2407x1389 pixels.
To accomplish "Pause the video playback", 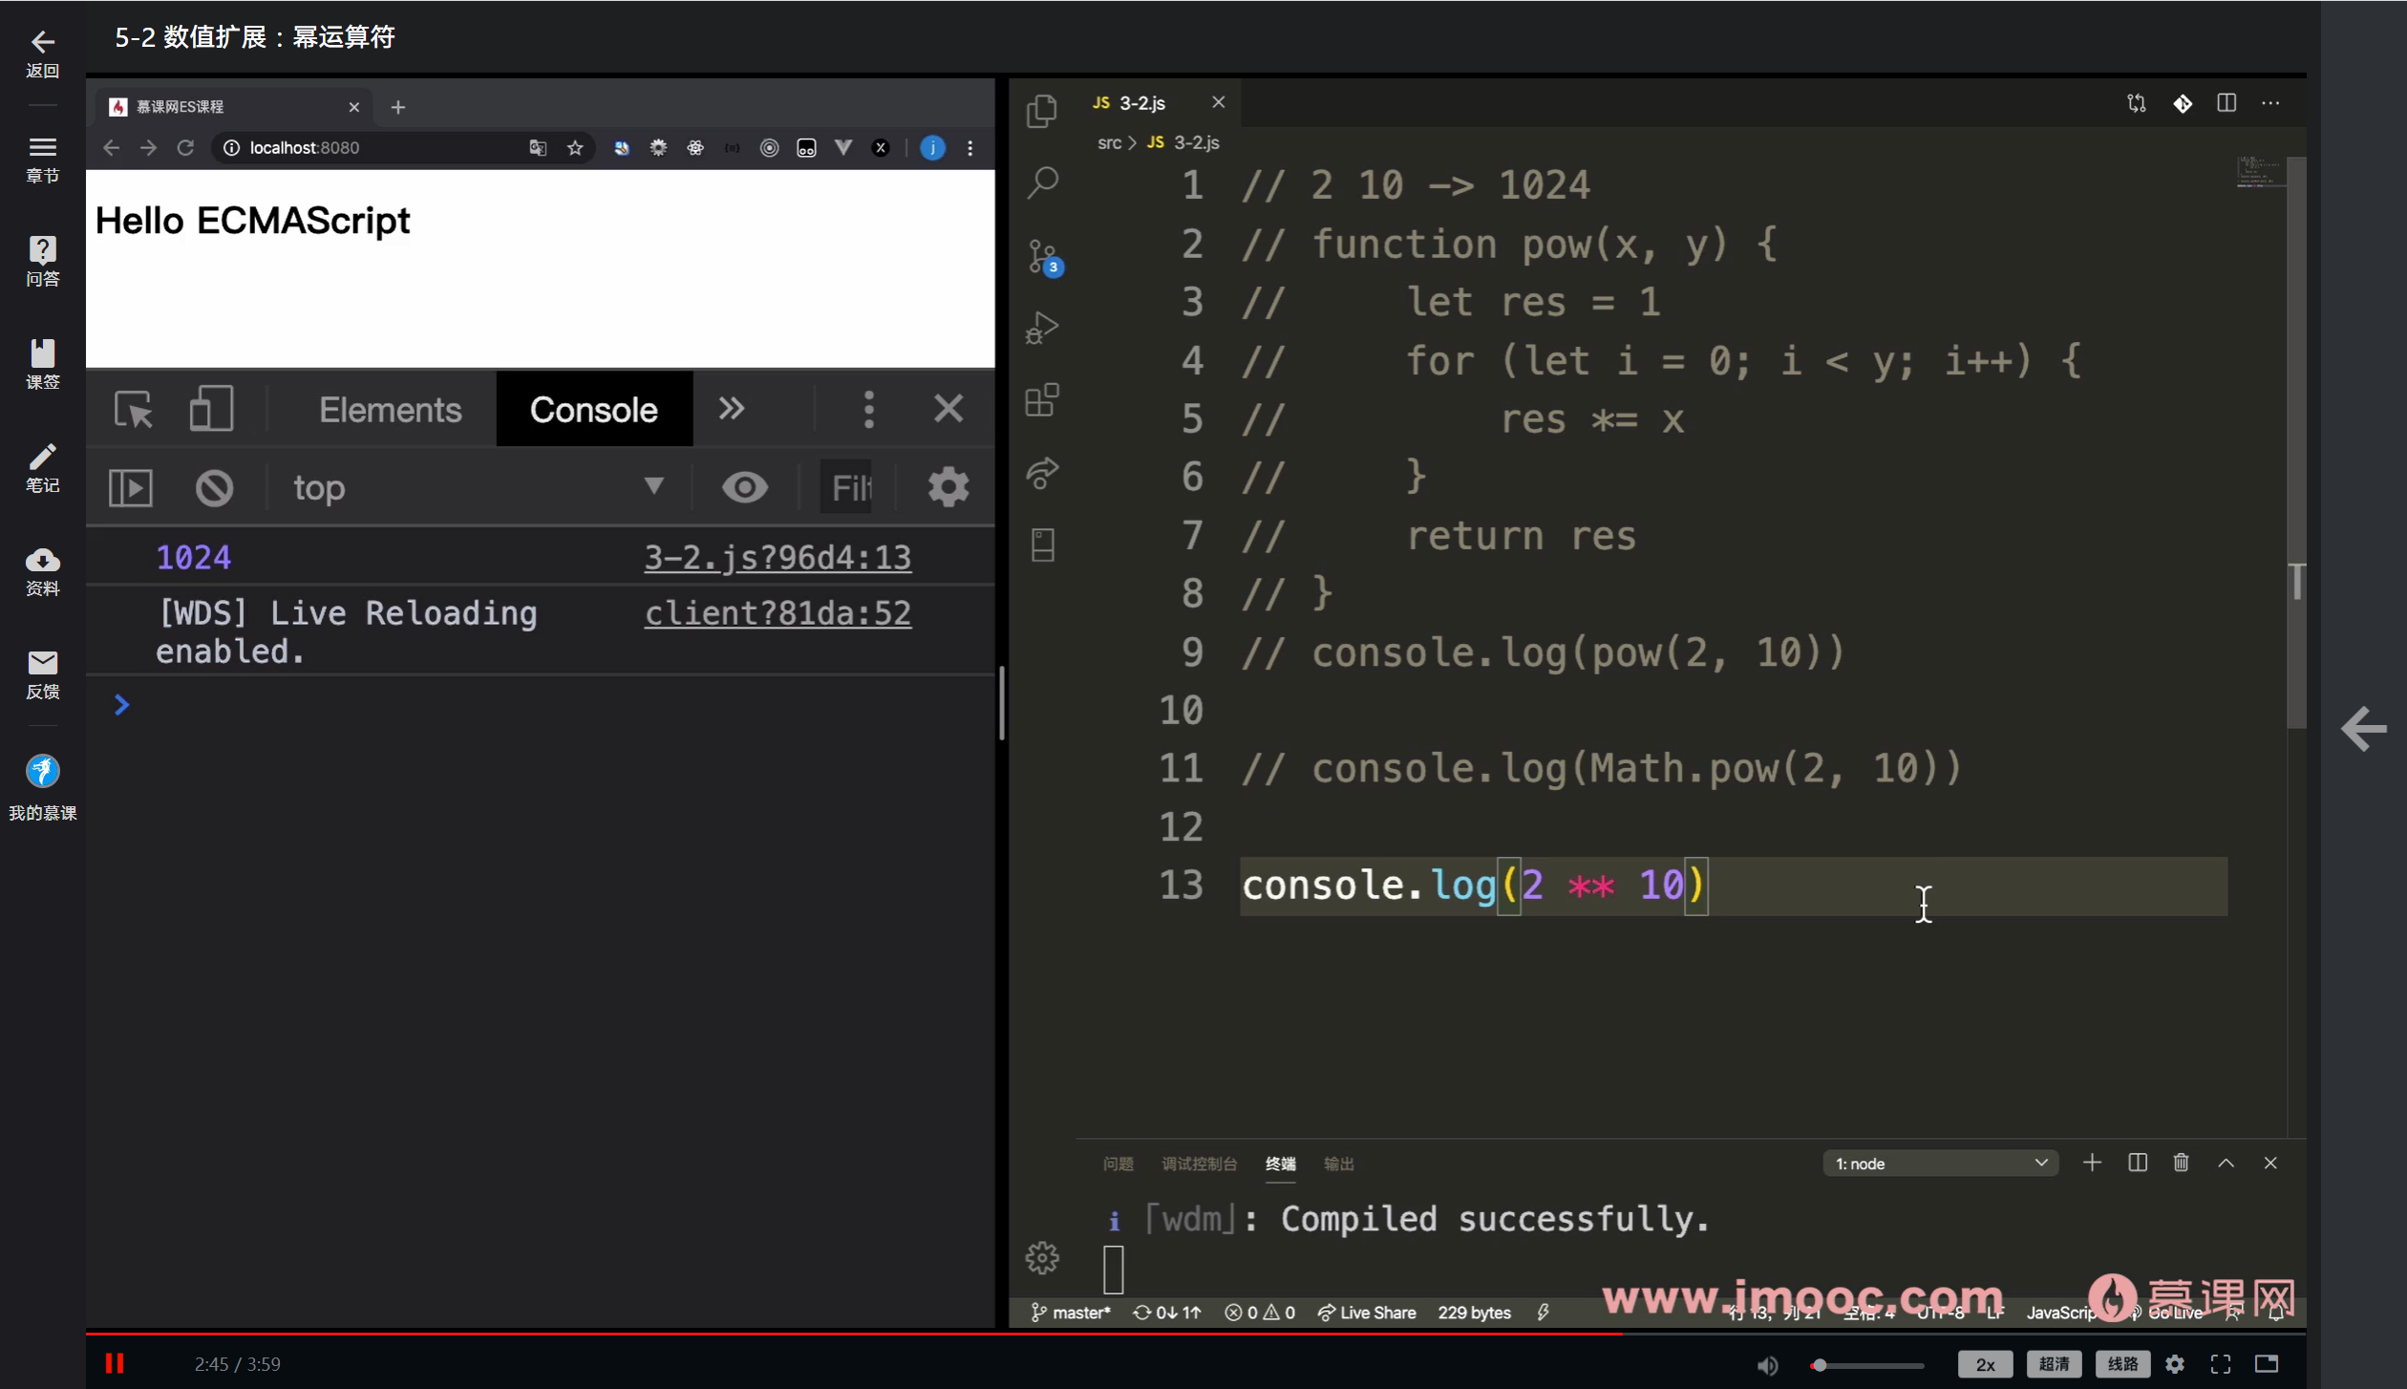I will click(x=115, y=1363).
